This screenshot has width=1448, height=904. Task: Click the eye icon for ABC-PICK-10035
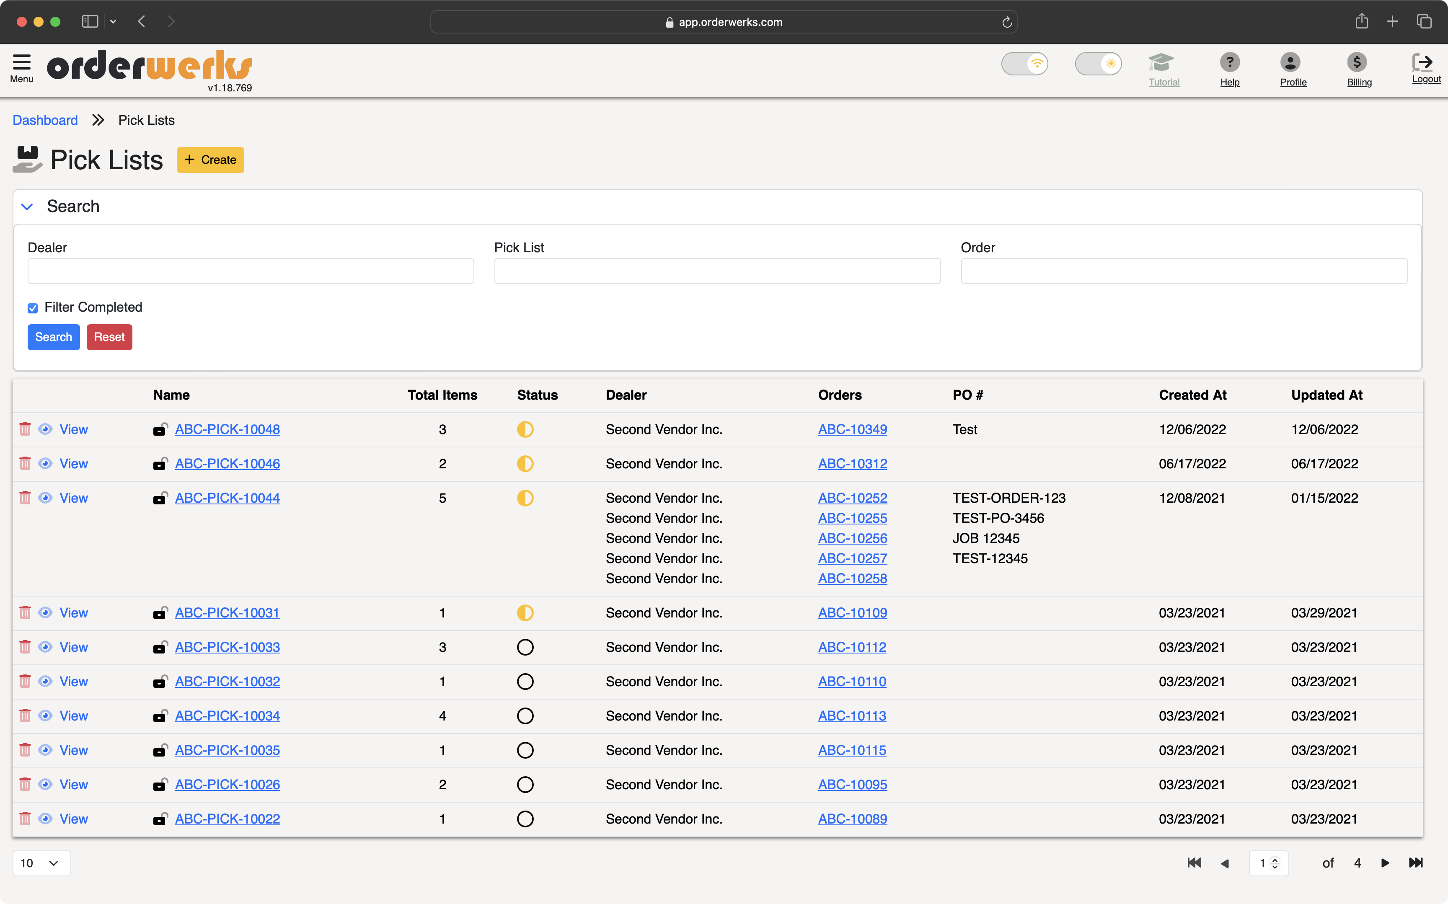coord(45,750)
